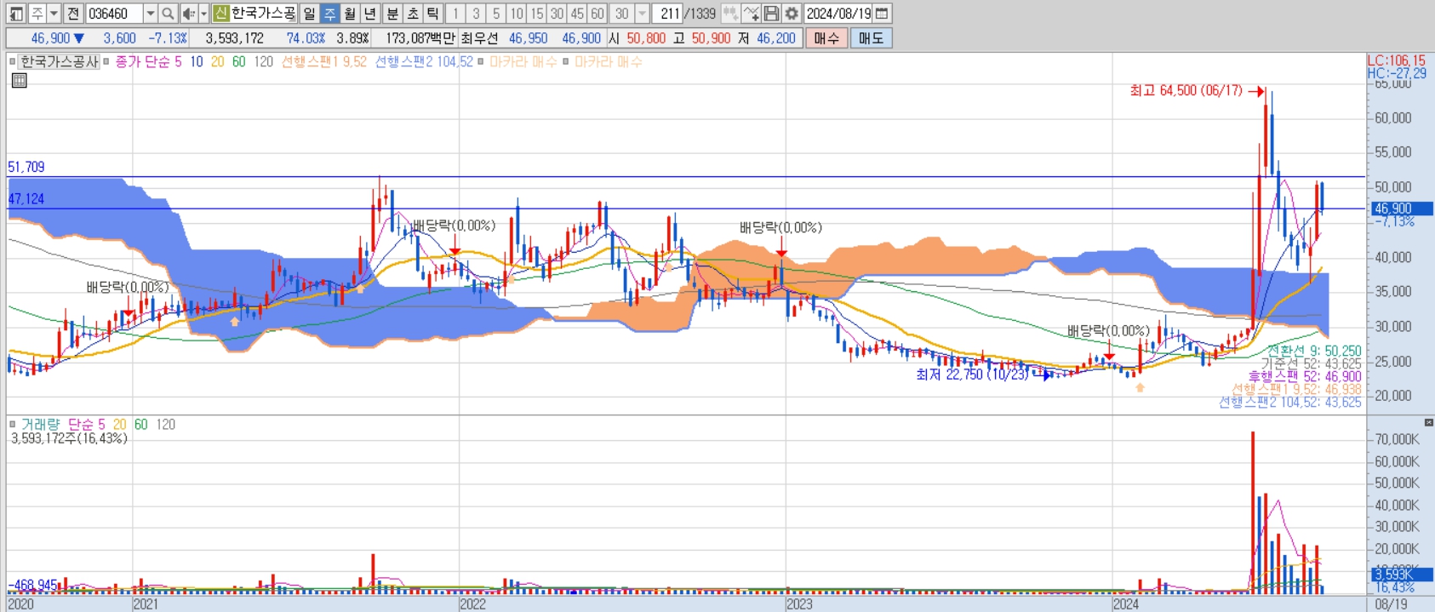Click the add indicator line icon
Screen dimensions: 1435x612
pyautogui.click(x=751, y=14)
